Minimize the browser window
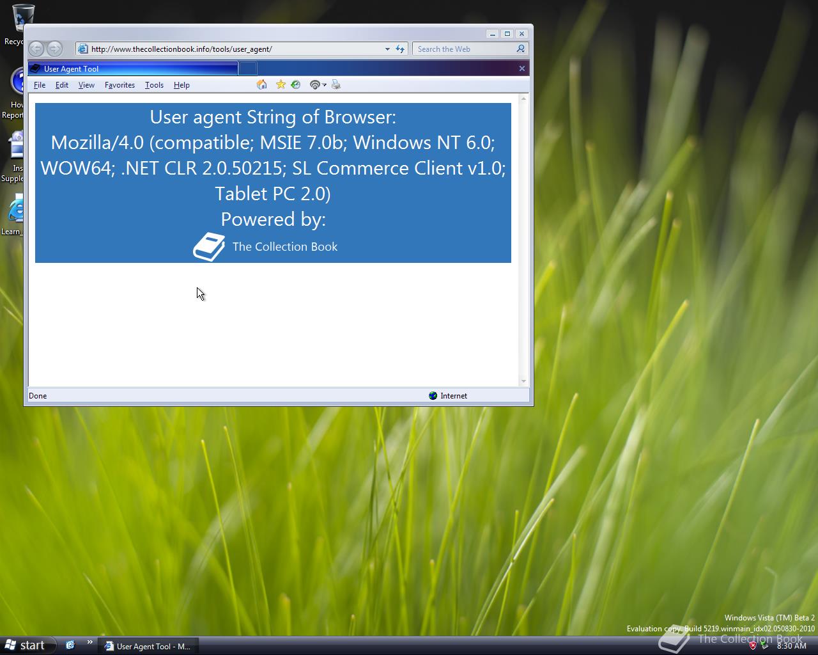Image resolution: width=818 pixels, height=655 pixels. pos(492,34)
